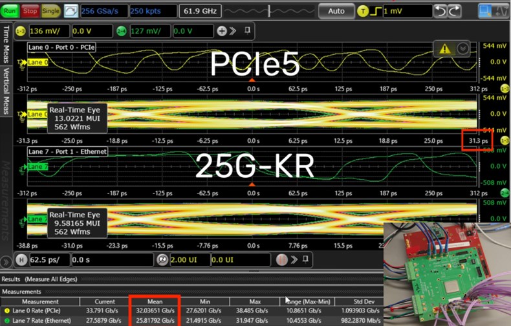Open the warning triangle alert icon

pos(445,49)
